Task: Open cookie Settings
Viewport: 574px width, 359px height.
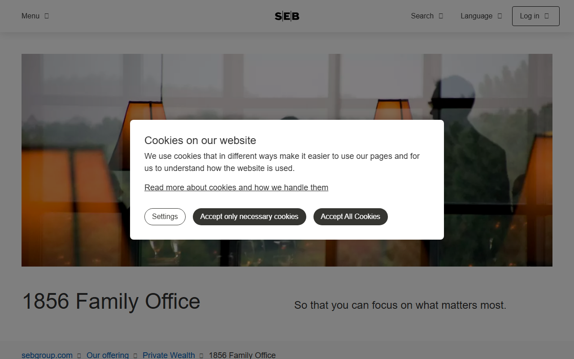Action: click(165, 217)
